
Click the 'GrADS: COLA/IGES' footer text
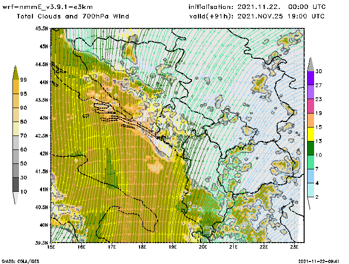click(x=20, y=262)
